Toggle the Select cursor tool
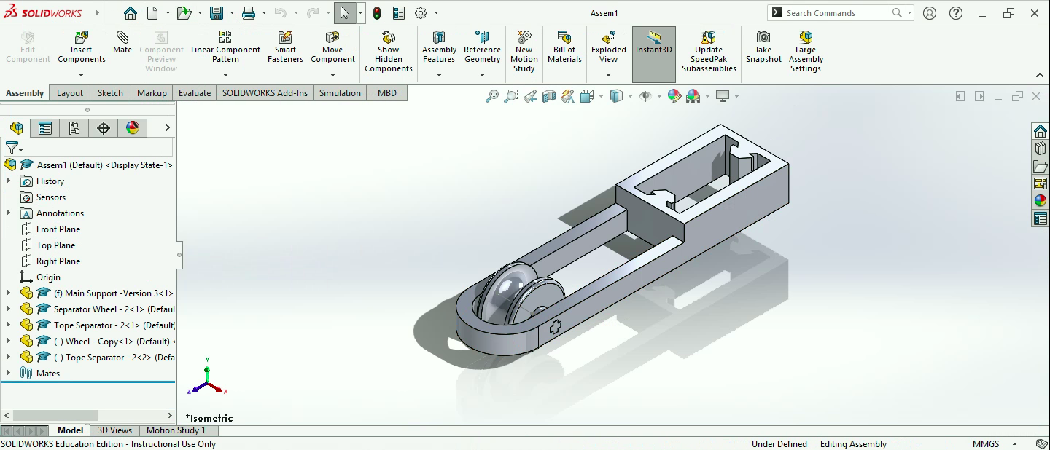This screenshot has width=1050, height=450. (344, 13)
